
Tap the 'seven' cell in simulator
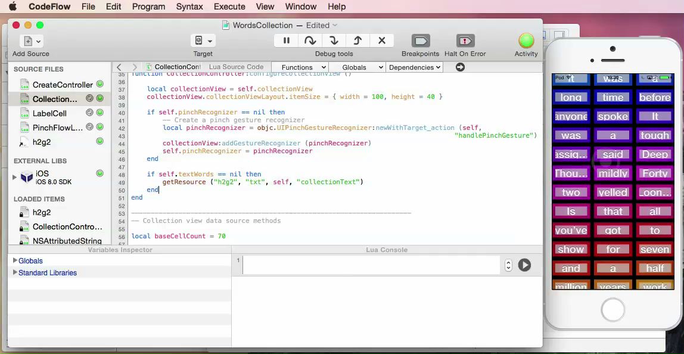(655, 249)
